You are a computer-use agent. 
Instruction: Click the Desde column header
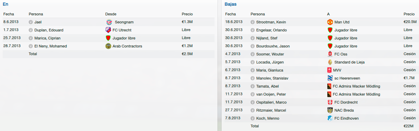(x=111, y=14)
